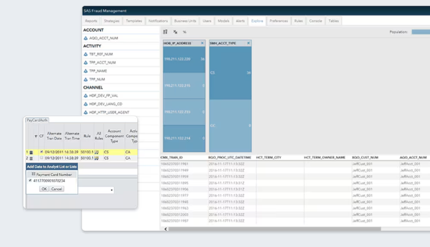This screenshot has height=247, width=430.
Task: Select the TBT_REF_NUM variable icon
Action: tap(86, 54)
